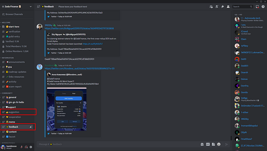Open Zada Finance server dropdown
267x151 pixels.
(31, 6)
